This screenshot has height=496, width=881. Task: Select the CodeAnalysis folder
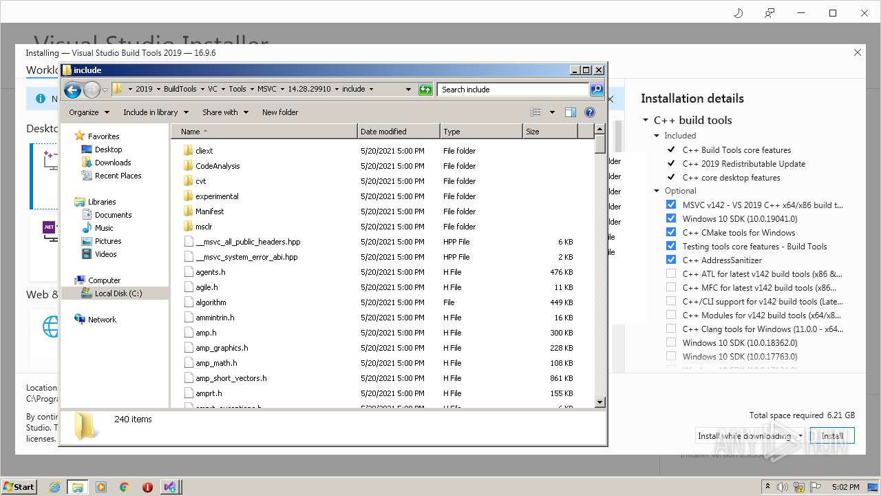coord(217,166)
